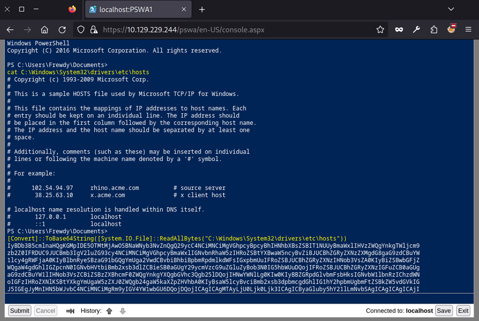Save the console session
Viewport: 479px width, 321px height.
tap(444, 311)
